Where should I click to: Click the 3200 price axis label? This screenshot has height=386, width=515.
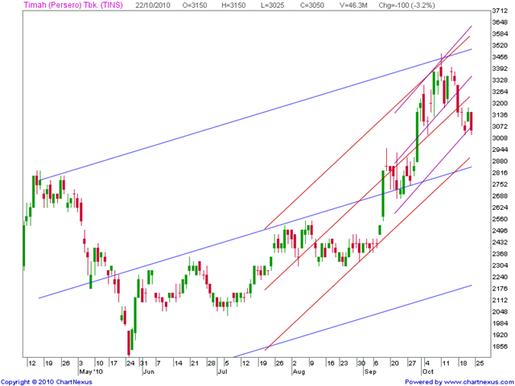click(x=500, y=104)
